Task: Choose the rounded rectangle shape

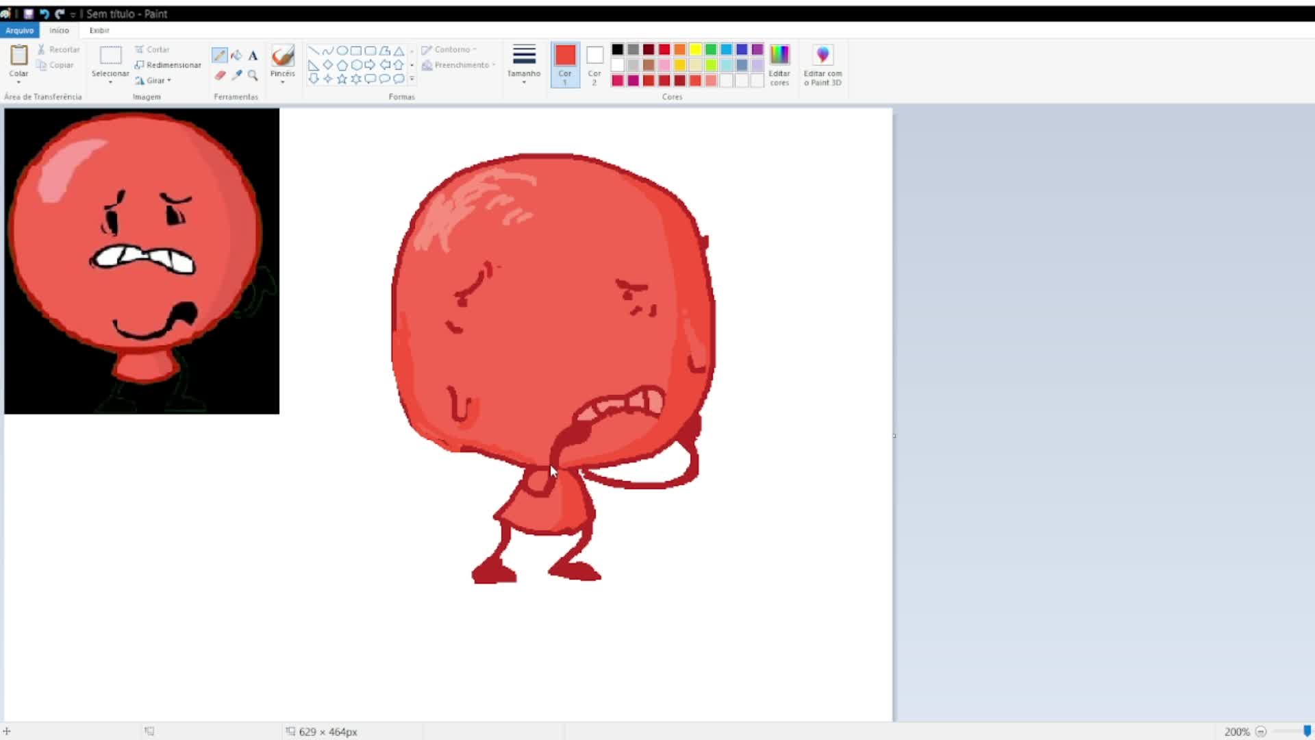Action: (x=371, y=51)
